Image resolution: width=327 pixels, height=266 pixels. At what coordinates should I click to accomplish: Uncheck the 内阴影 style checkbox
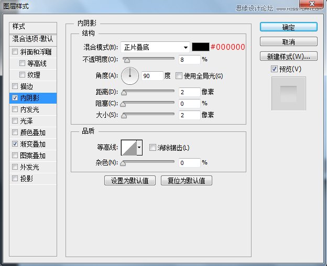[x=15, y=98]
